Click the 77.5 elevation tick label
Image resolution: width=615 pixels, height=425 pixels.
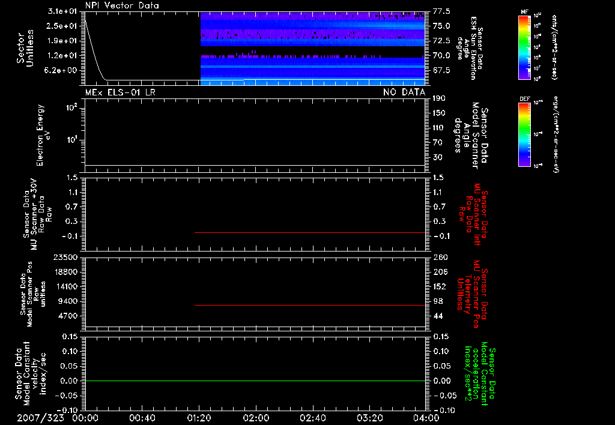(x=441, y=11)
